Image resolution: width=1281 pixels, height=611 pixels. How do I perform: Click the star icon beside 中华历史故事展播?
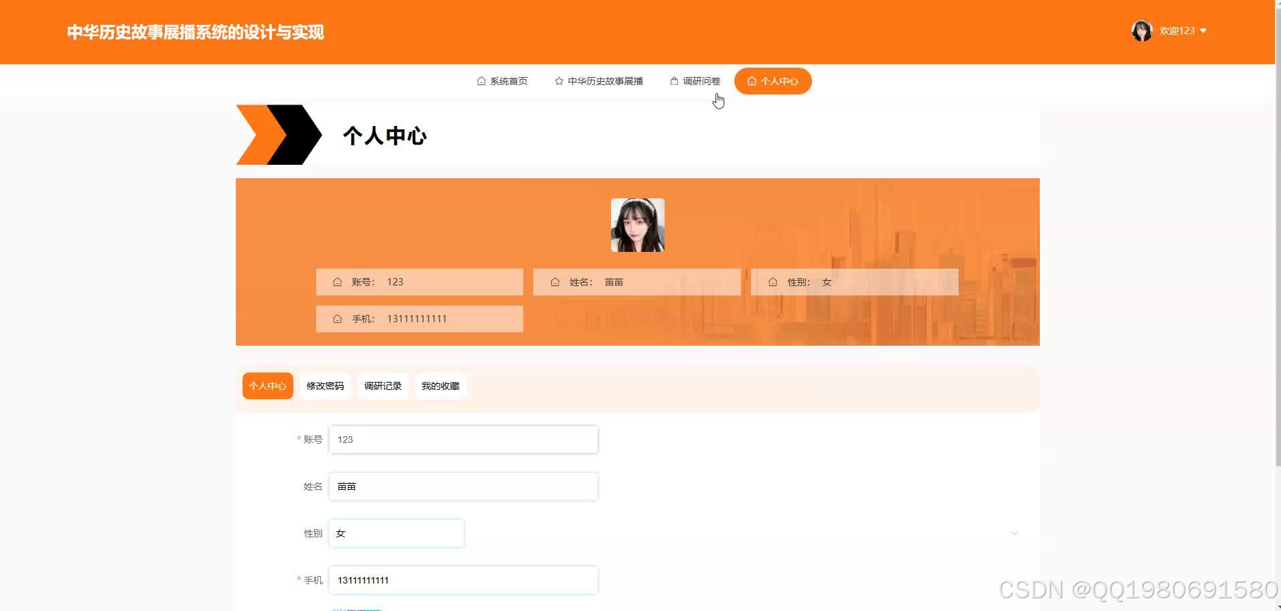pyautogui.click(x=558, y=80)
